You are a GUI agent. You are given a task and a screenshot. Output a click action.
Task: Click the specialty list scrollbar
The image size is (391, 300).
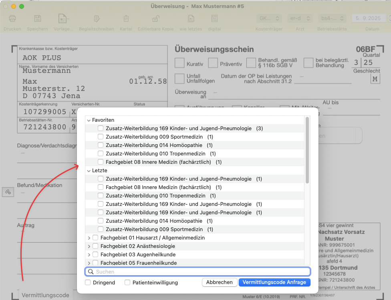click(x=307, y=150)
